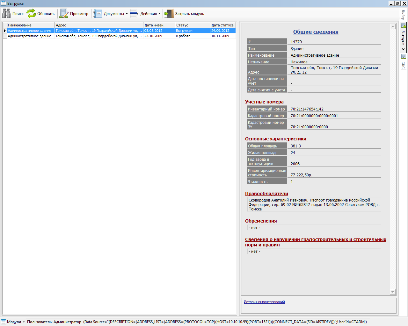Expand the Действия dropdown arrow
This screenshot has height=326, width=408.
point(159,14)
